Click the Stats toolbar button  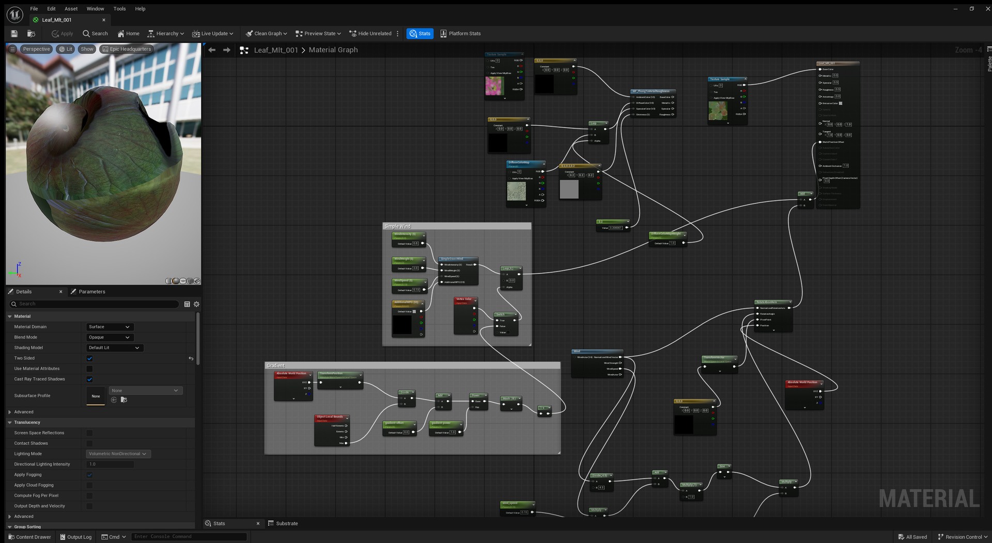[420, 34]
